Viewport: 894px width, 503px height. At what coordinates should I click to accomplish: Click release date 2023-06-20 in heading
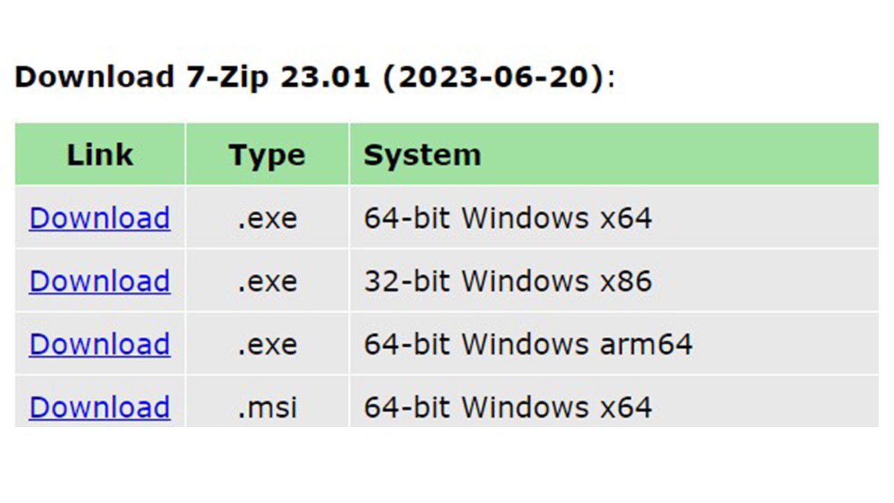[492, 77]
